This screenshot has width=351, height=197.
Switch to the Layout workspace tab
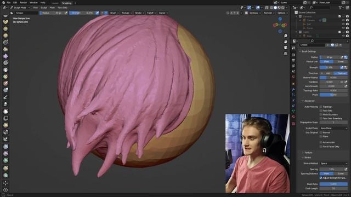[x=55, y=3]
